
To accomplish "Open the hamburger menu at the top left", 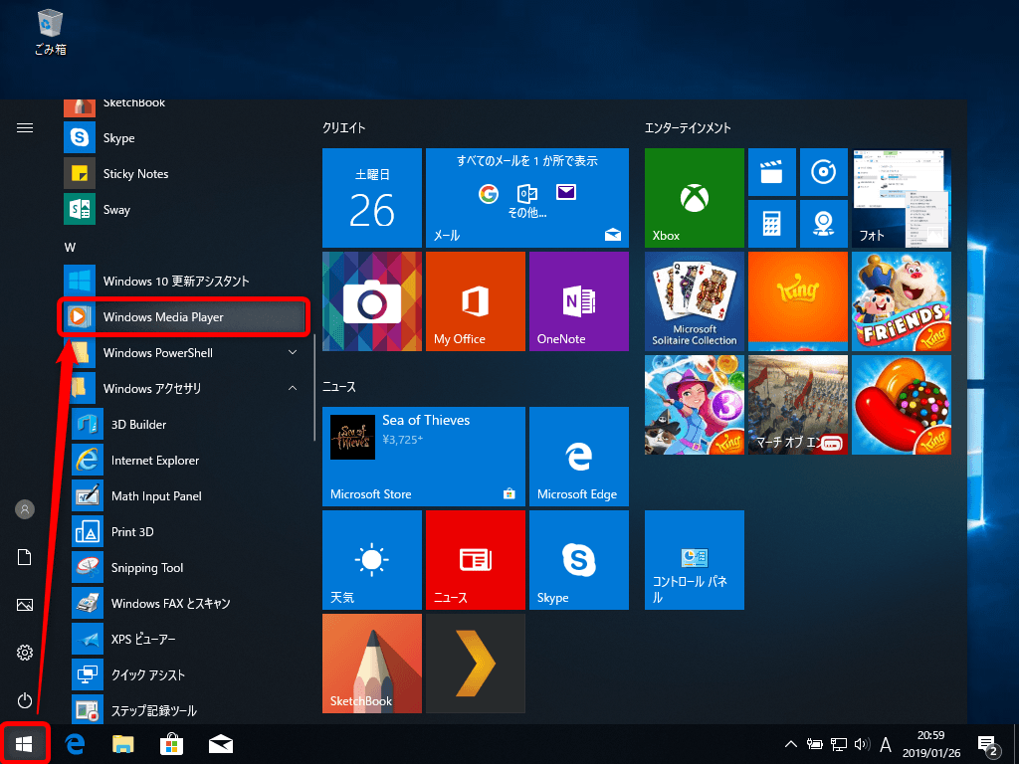I will pyautogui.click(x=25, y=127).
